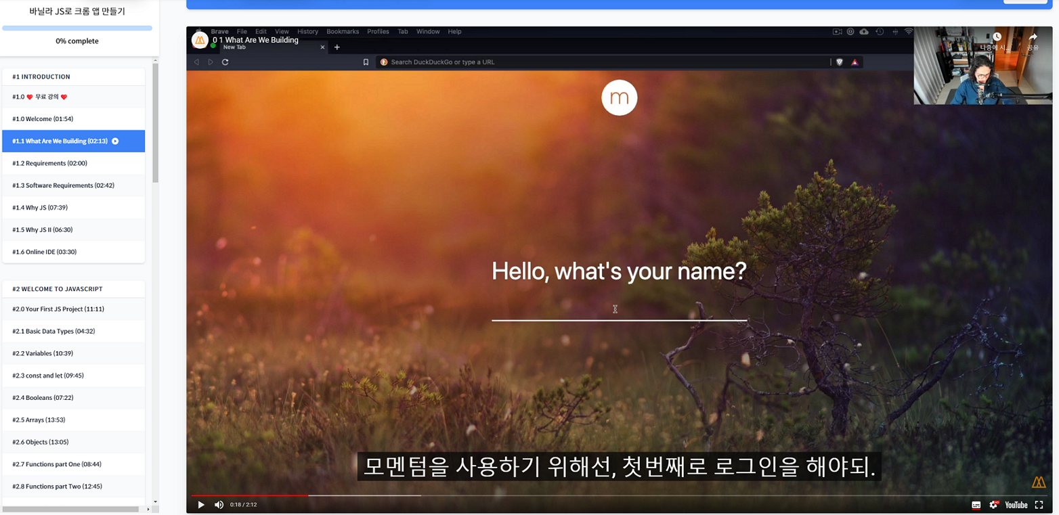Click the sidebar vertical scrollbar
Image resolution: width=1059 pixels, height=515 pixels.
[155, 122]
